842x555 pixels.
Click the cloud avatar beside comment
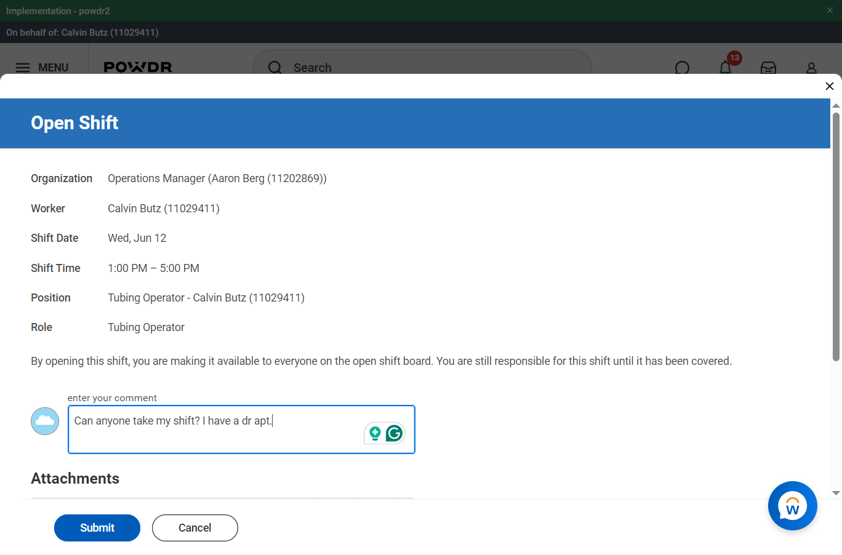tap(45, 421)
